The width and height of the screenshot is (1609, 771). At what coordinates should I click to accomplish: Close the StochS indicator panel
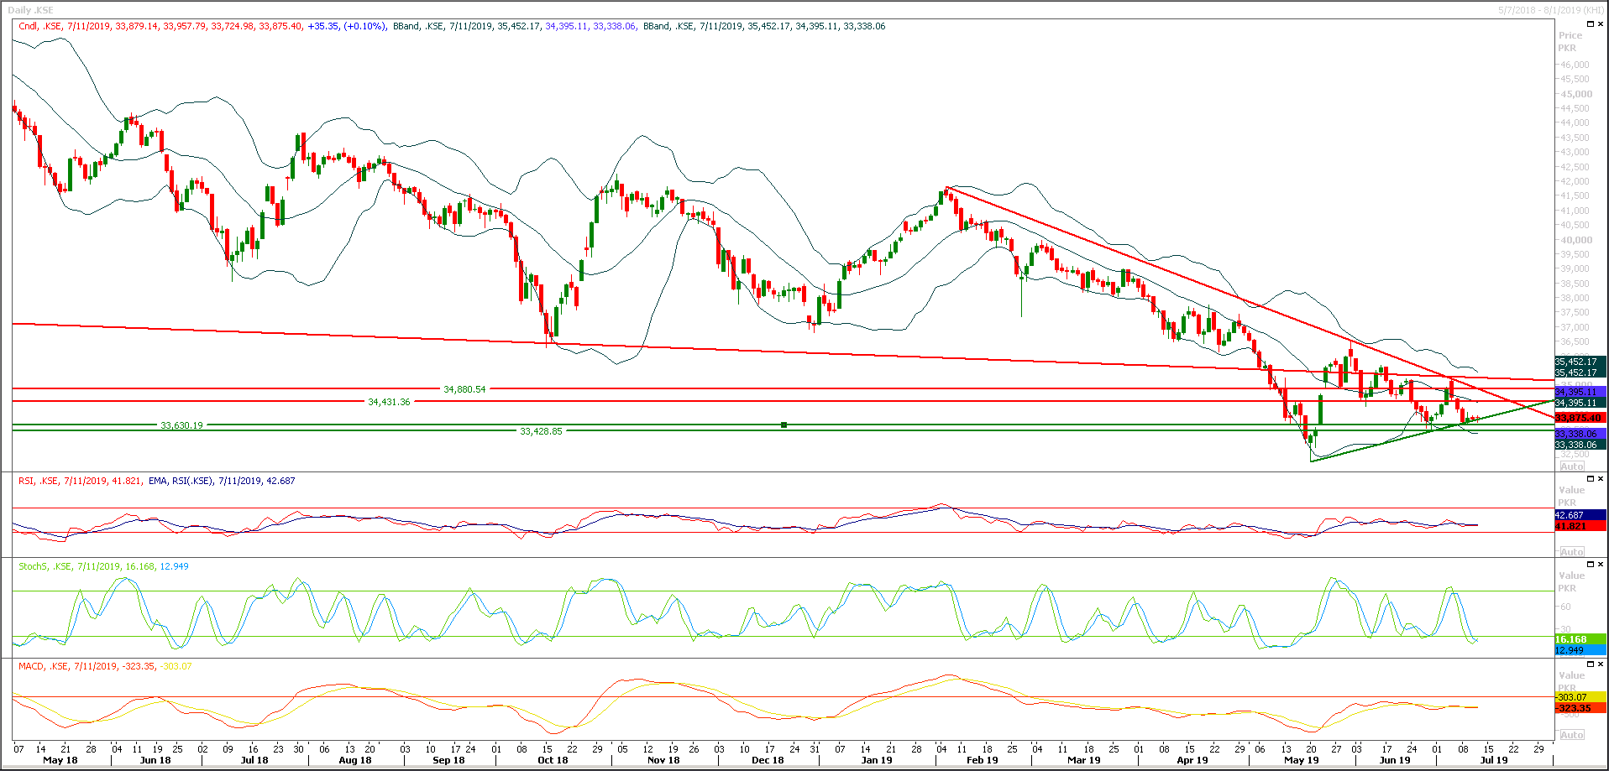(x=1601, y=564)
